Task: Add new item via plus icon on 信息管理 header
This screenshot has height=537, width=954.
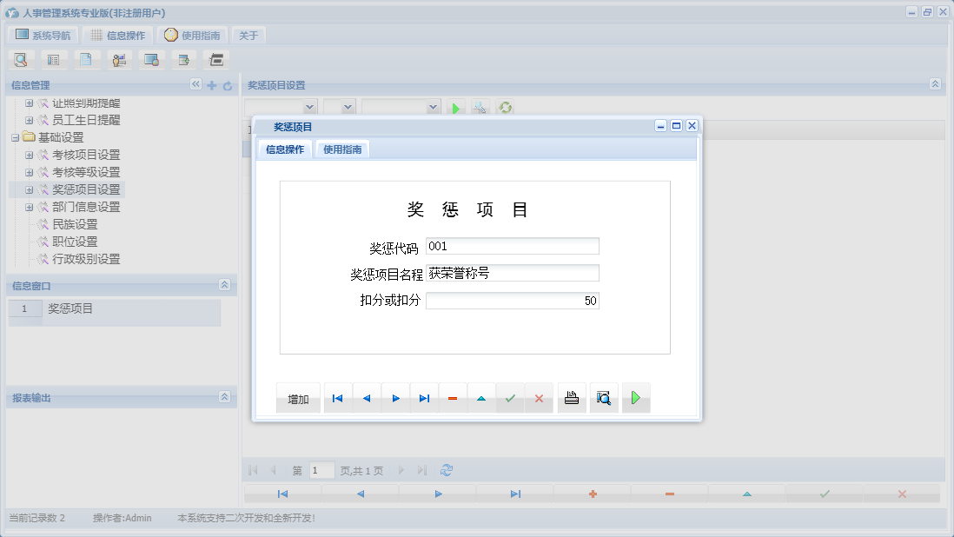Action: (x=211, y=85)
